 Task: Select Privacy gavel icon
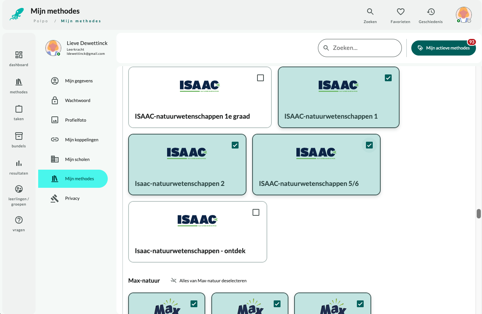point(55,198)
